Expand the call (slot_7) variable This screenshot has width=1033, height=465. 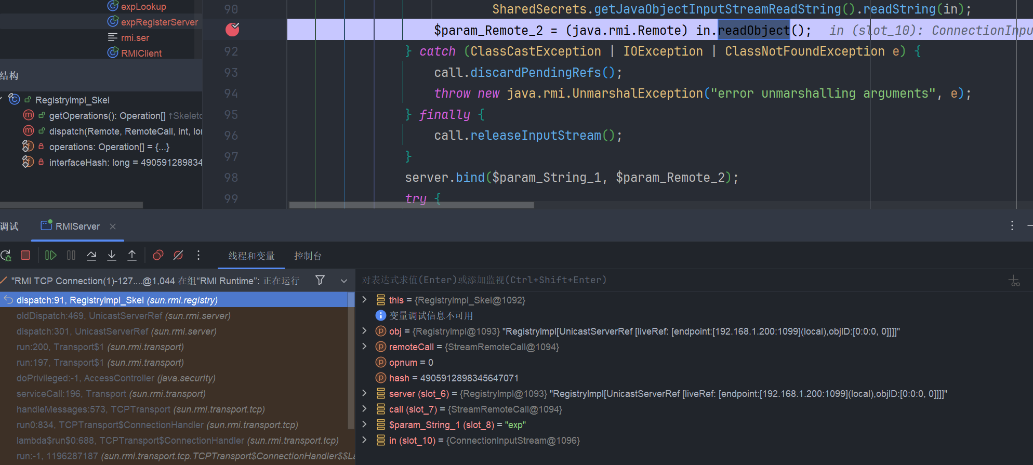(x=364, y=409)
